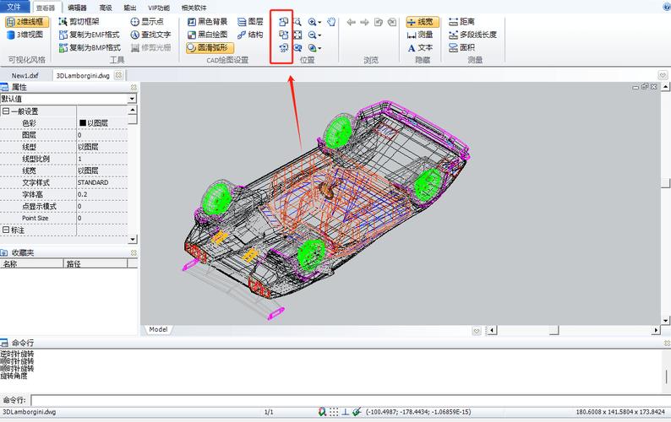The image size is (671, 422).
Task: Close the 属性 properties panel
Action: point(134,87)
